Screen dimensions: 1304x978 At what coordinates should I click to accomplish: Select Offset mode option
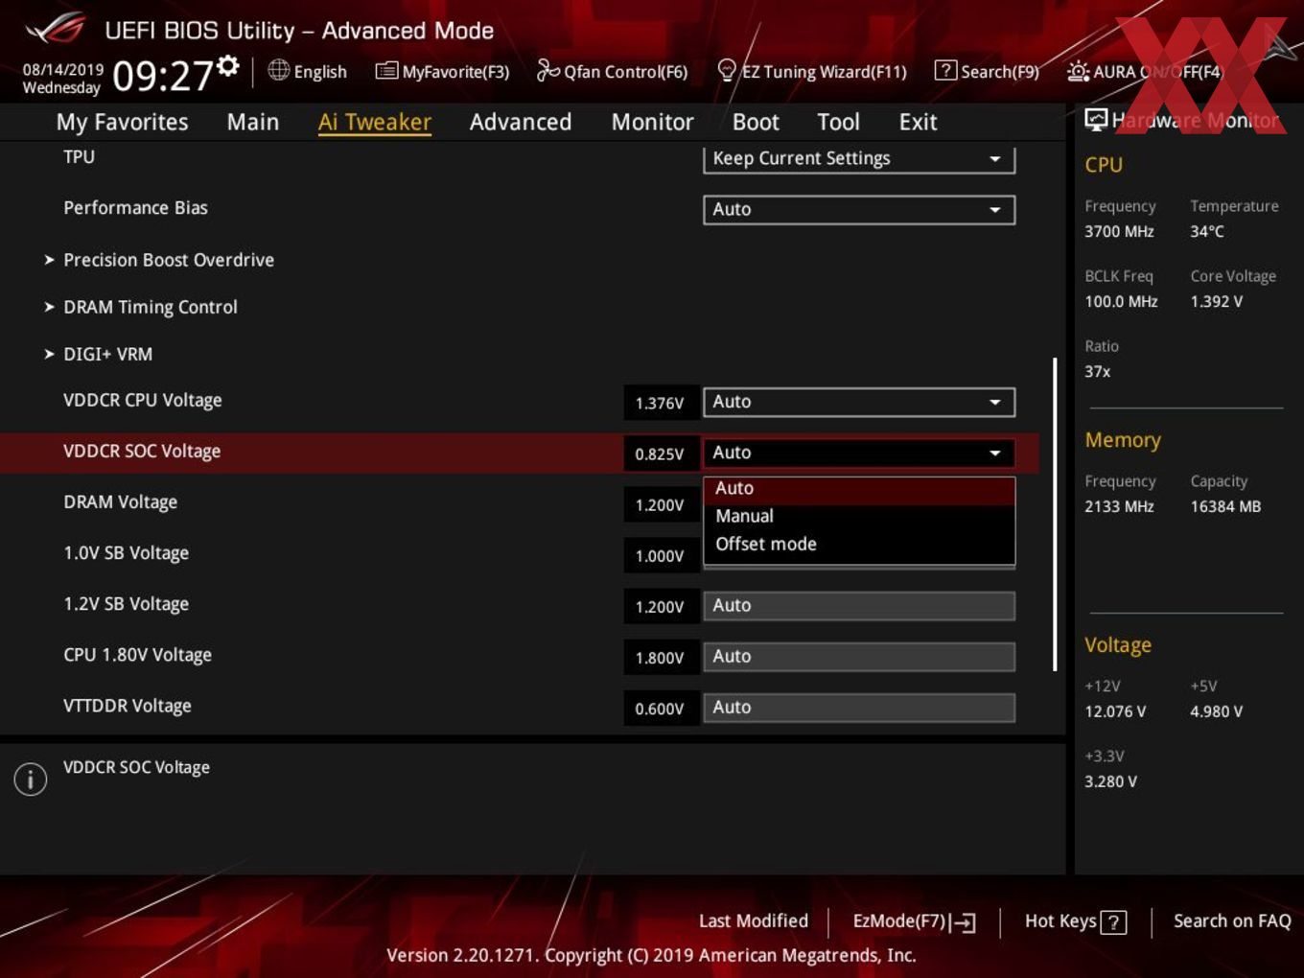pyautogui.click(x=859, y=544)
